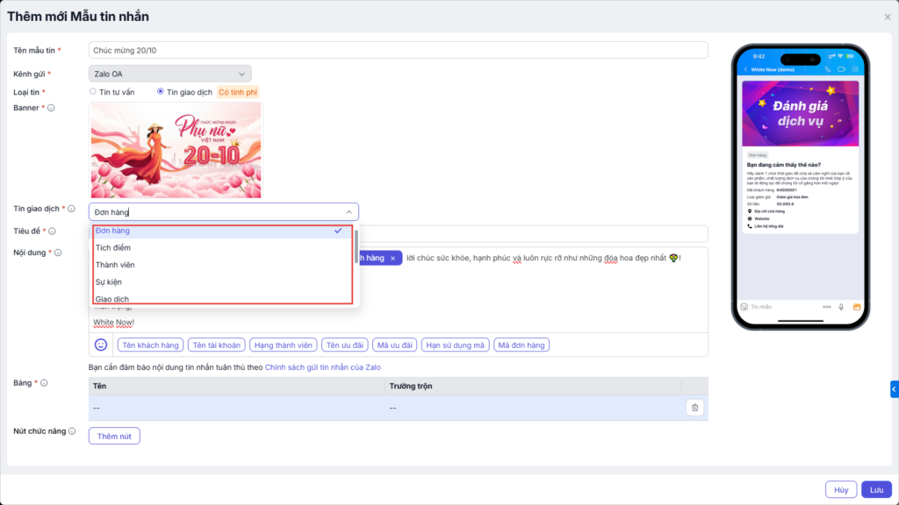899x505 pixels.
Task: Click the Địa chỉ cửa hàng location icon
Action: click(750, 211)
